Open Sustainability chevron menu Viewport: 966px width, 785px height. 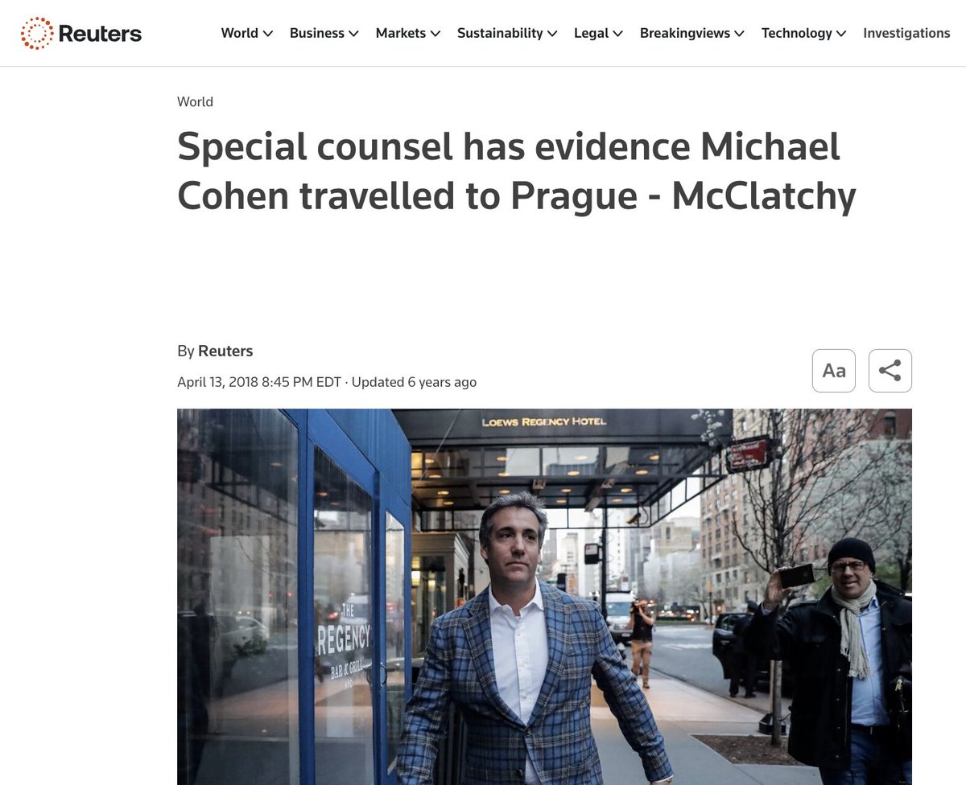click(x=552, y=34)
